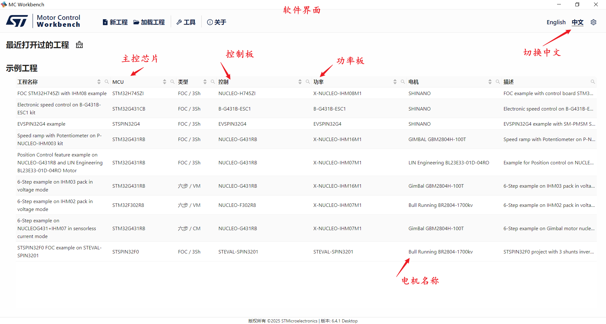Viewport: 606px width, 324px height.
Task: Open the 关于 about menu
Action: pos(217,22)
